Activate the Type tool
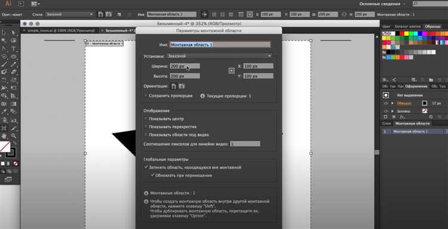 point(13,48)
